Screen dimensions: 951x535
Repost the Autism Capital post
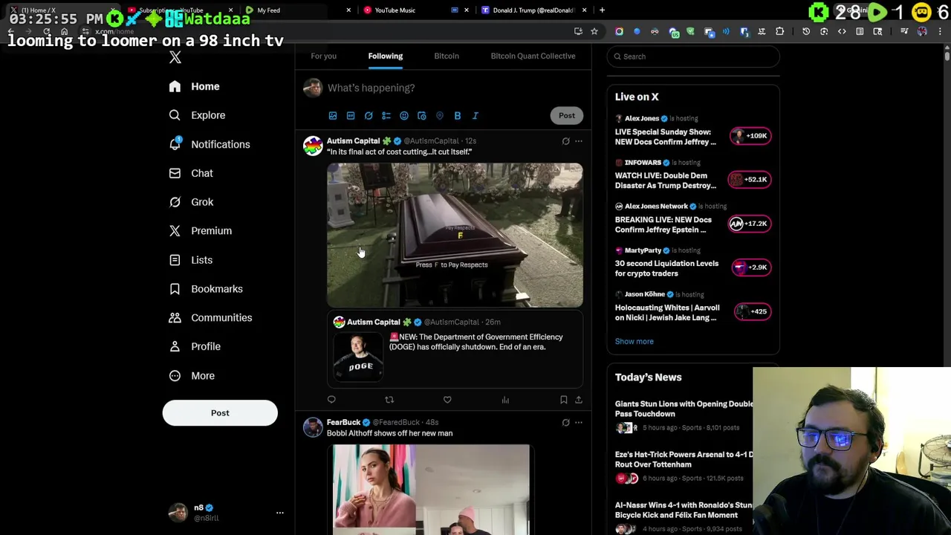pyautogui.click(x=389, y=400)
